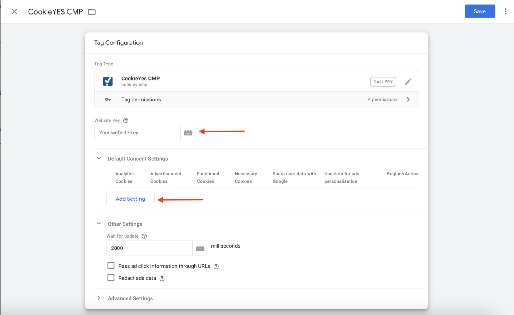
Task: Show help for Wait for update
Action: pos(144,236)
